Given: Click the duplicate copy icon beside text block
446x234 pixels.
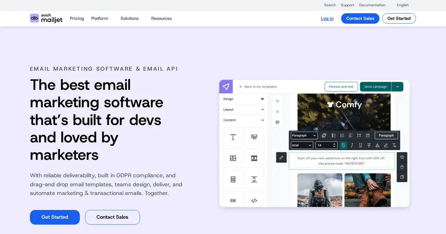Looking at the screenshot, I should (x=402, y=177).
